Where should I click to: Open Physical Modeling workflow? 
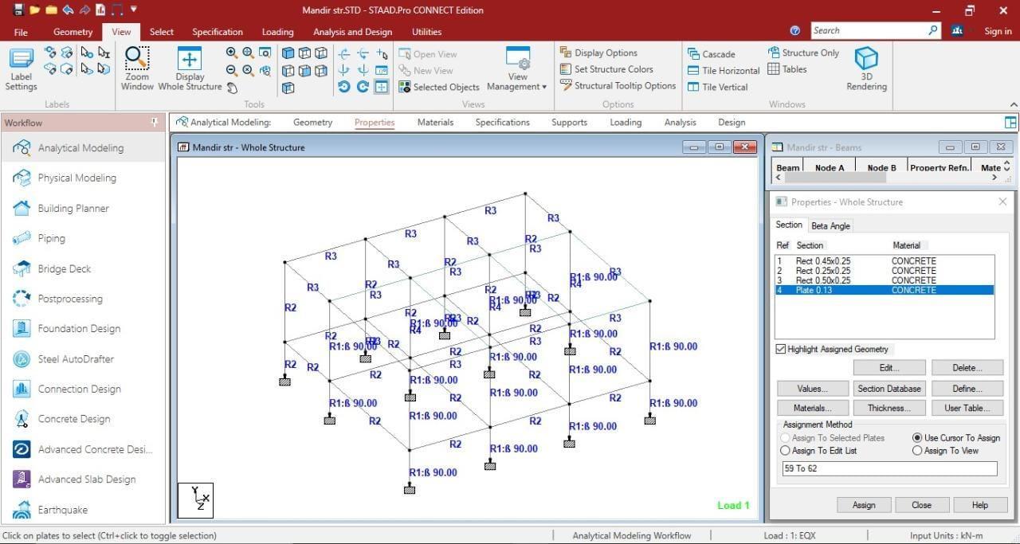(x=77, y=178)
